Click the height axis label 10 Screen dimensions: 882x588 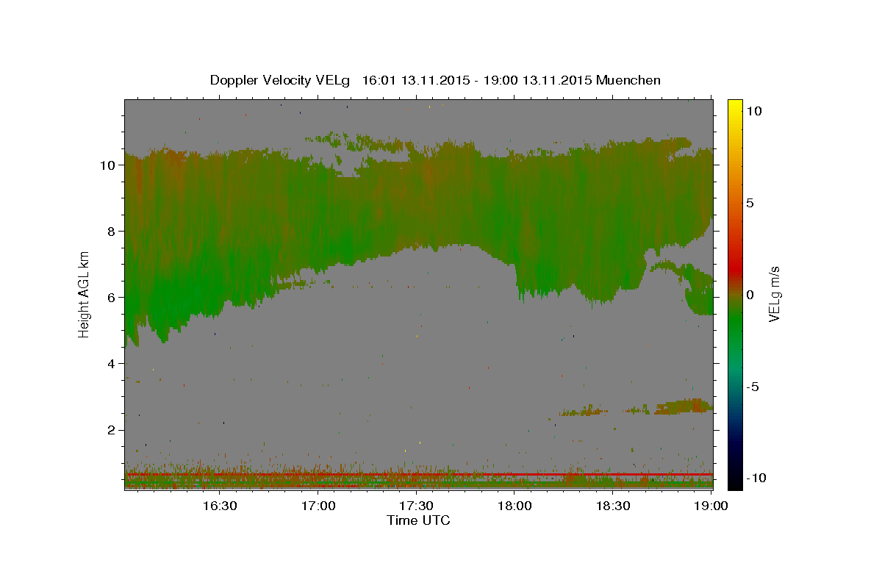coord(109,165)
